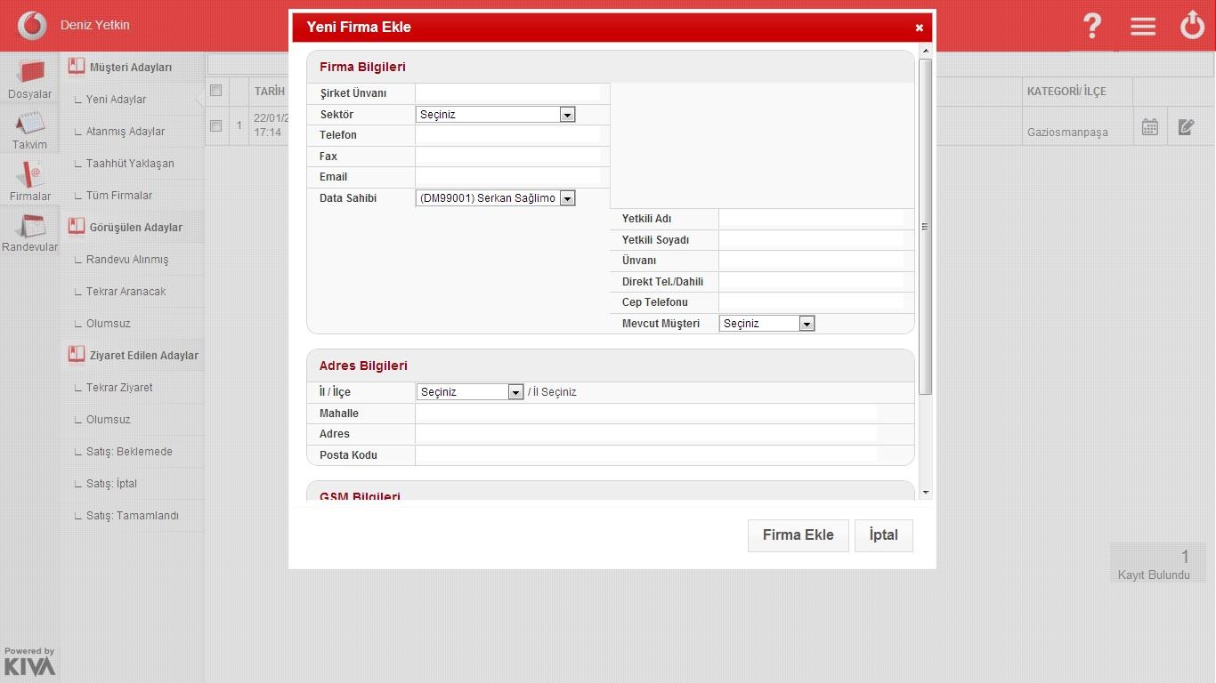Screen dimensions: 1216x683
Task: Open Takvim calendar in the left sidebar
Action: pyautogui.click(x=30, y=130)
